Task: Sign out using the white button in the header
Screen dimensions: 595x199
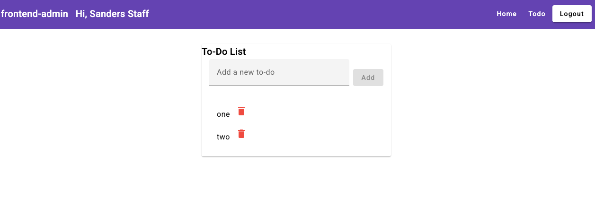Action: click(572, 14)
